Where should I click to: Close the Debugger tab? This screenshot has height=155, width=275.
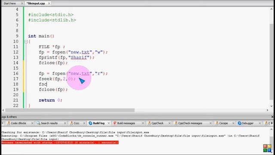pyautogui.click(x=260, y=123)
